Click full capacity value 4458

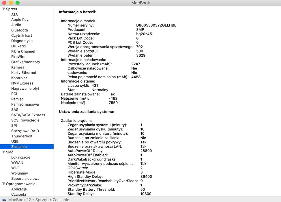136,77
